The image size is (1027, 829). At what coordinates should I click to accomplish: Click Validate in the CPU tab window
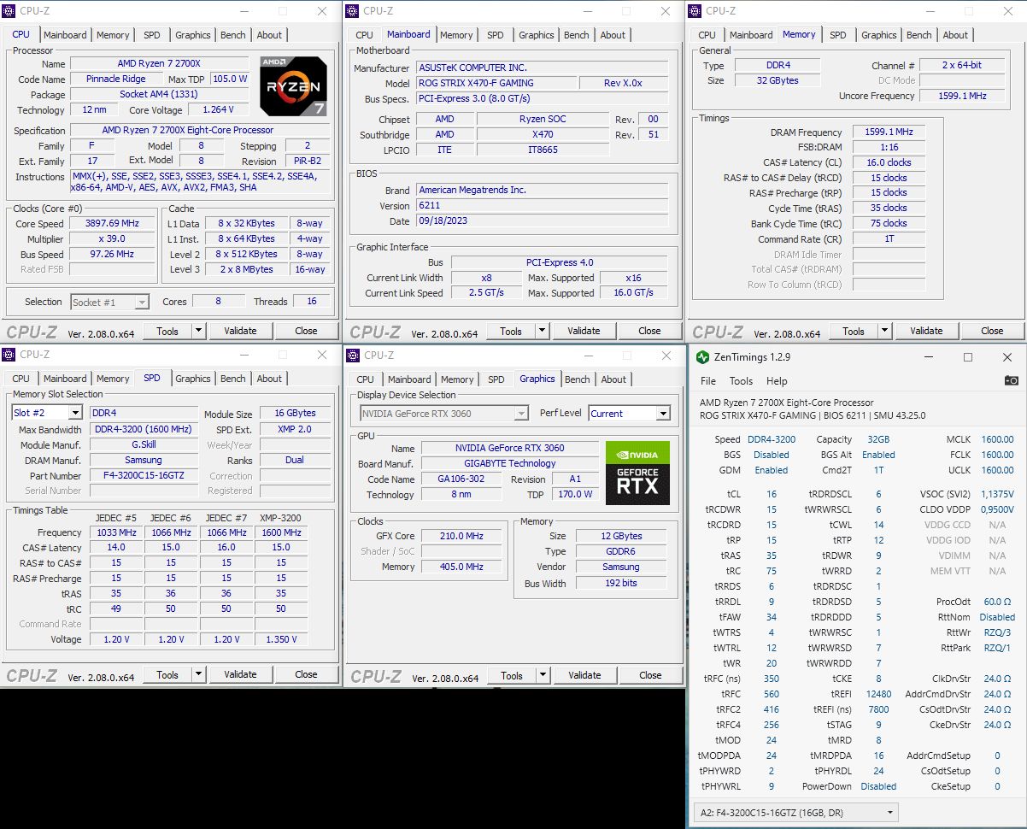240,331
